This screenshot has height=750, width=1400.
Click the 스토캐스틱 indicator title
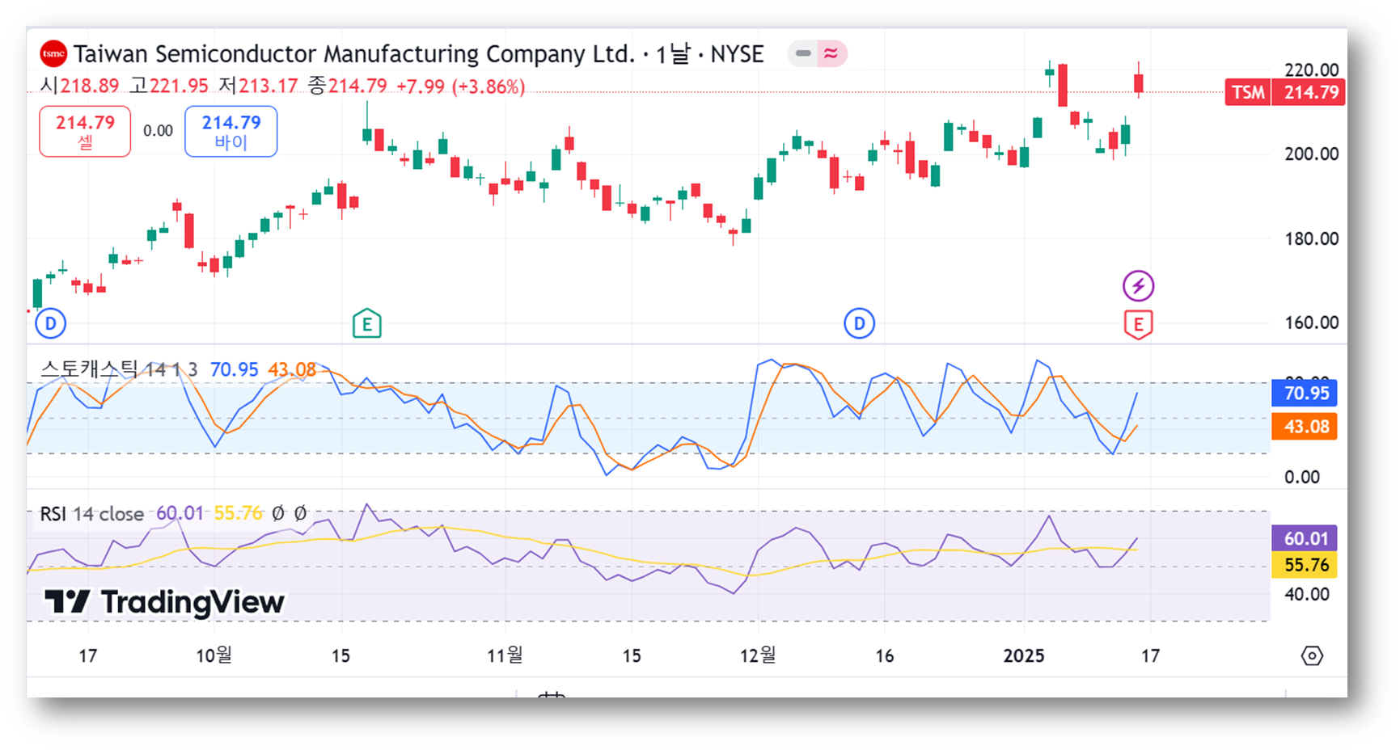point(89,369)
